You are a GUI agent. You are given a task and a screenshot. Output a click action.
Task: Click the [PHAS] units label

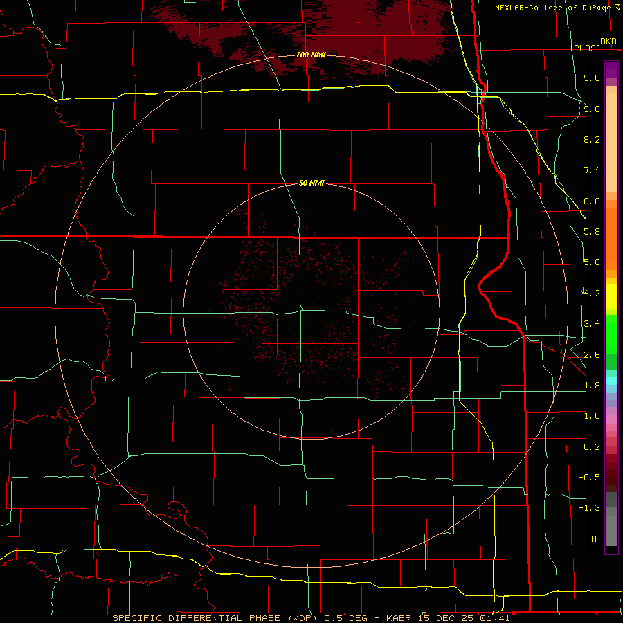[585, 48]
